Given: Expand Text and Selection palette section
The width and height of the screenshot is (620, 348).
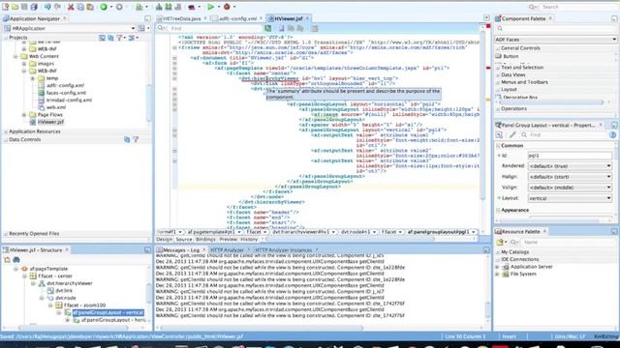Looking at the screenshot, I should coord(522,68).
